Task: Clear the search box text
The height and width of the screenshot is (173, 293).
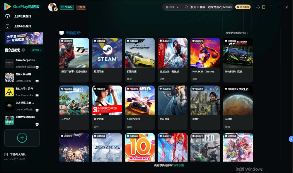Action: (x=231, y=7)
